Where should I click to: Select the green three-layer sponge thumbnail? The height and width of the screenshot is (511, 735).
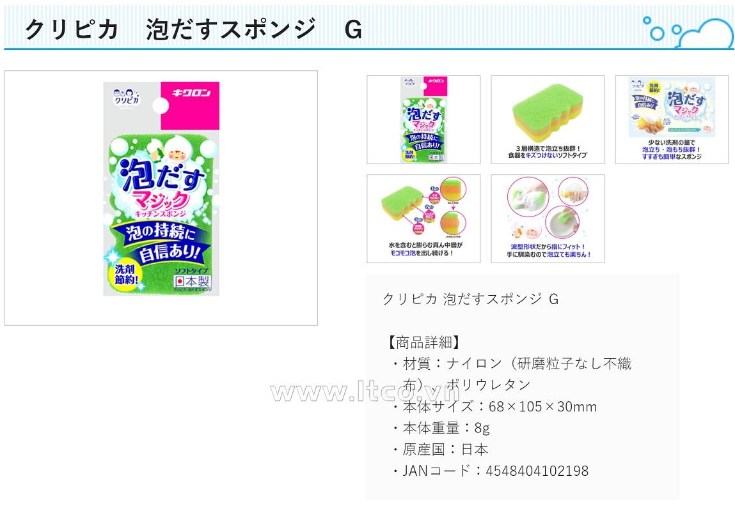coord(548,120)
